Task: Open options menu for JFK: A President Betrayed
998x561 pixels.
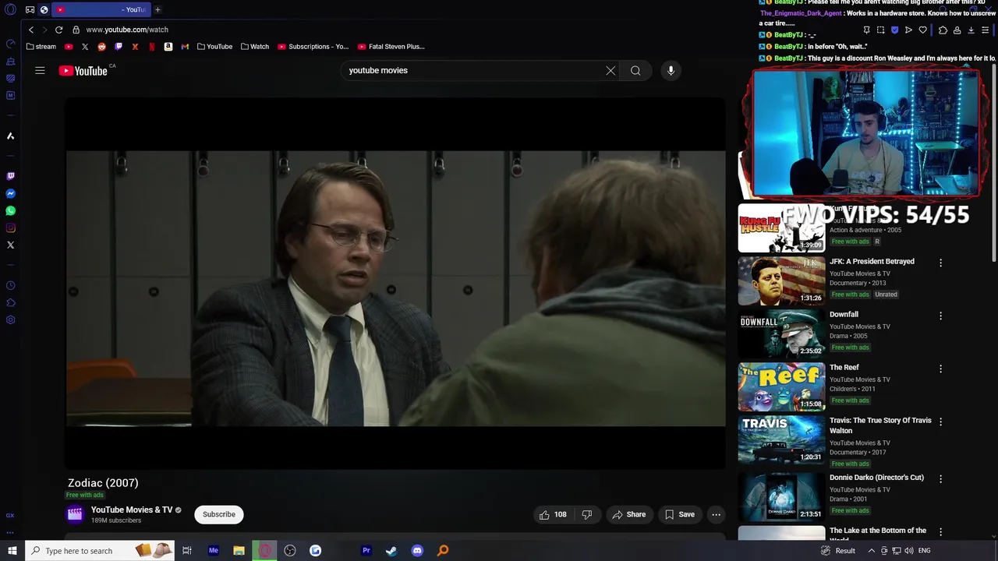Action: (940, 263)
